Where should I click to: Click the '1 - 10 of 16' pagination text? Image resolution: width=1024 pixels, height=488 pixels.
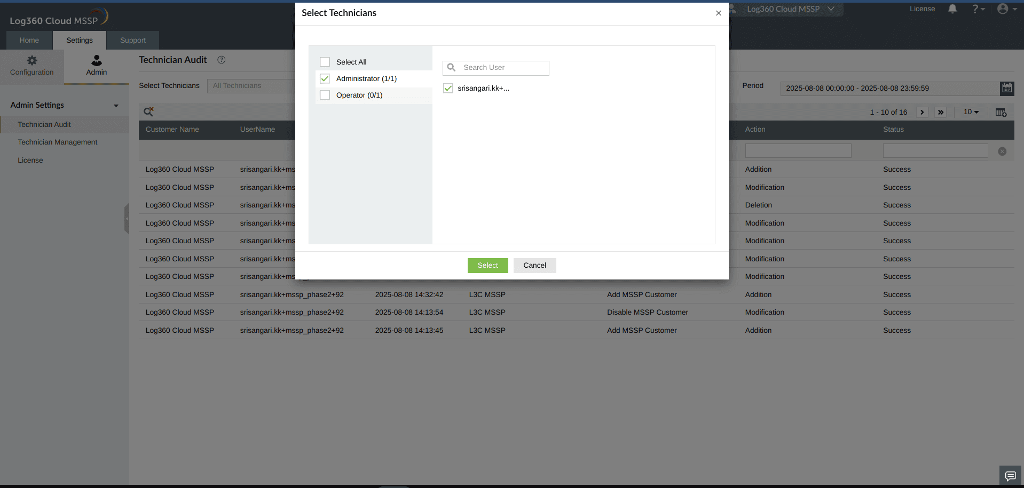pos(888,113)
